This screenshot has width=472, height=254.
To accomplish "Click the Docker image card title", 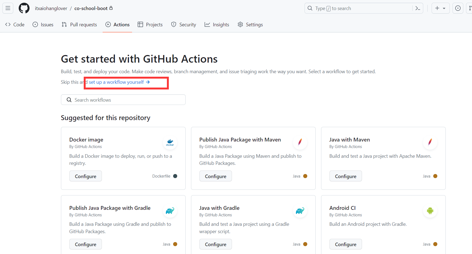I will tap(86, 140).
